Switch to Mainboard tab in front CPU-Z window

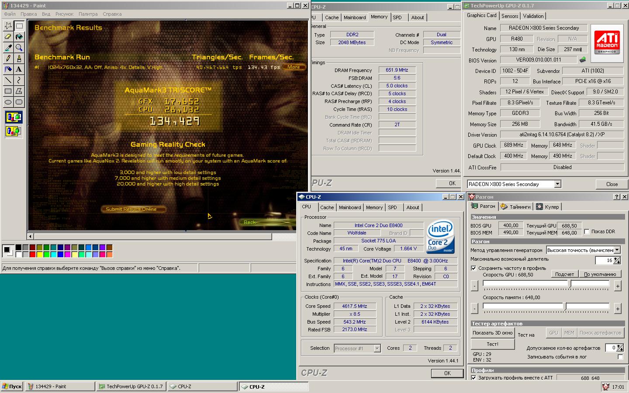350,207
